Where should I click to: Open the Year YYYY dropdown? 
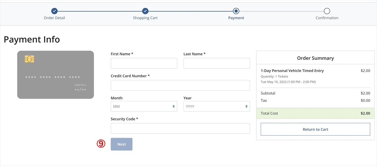point(216,107)
